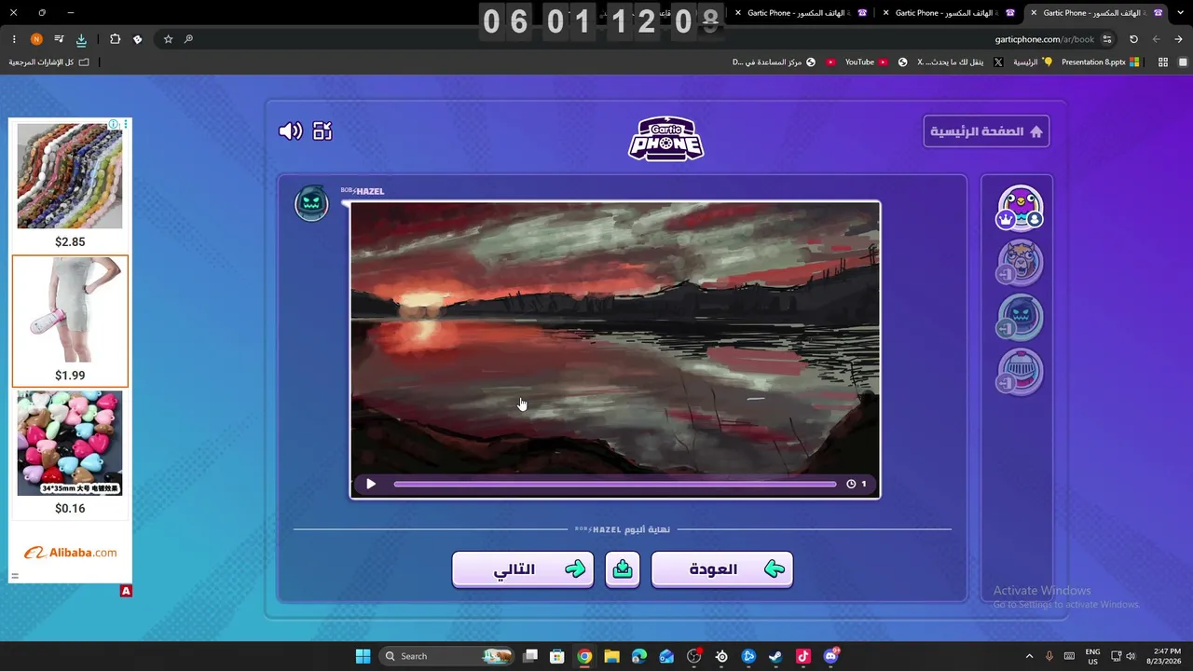The width and height of the screenshot is (1193, 671).
Task: Open the Chrome downloads icon
Action: (x=81, y=39)
